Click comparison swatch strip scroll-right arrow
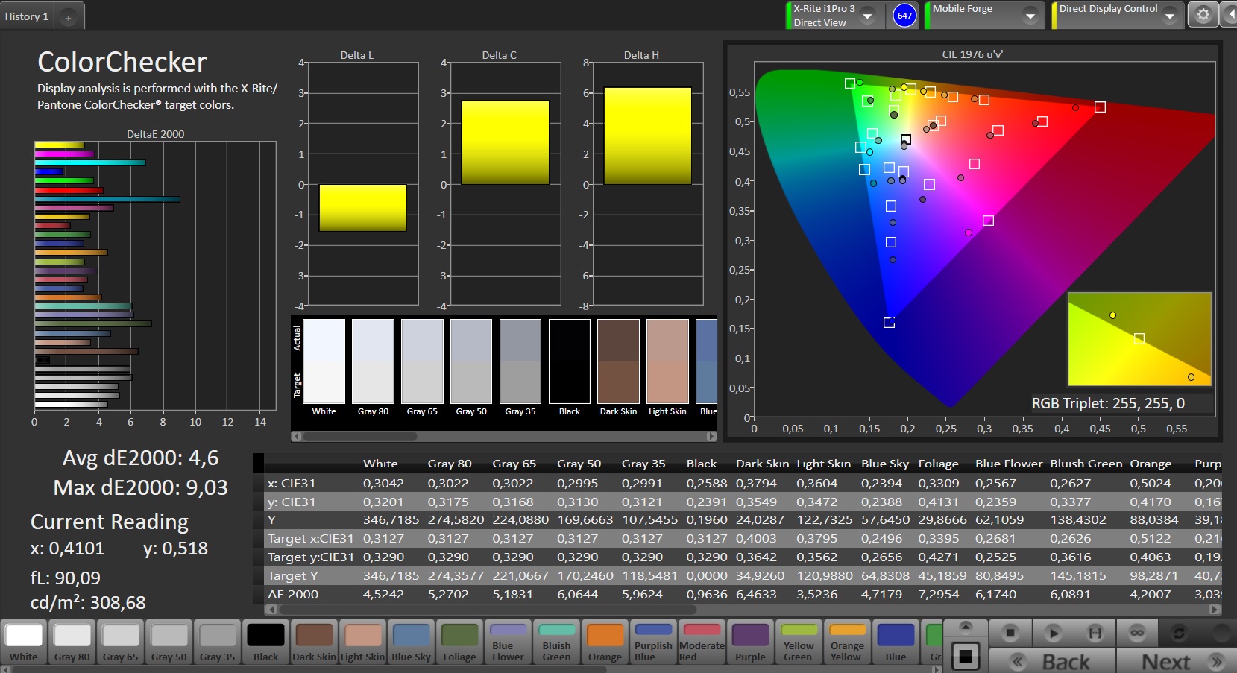 tap(711, 436)
